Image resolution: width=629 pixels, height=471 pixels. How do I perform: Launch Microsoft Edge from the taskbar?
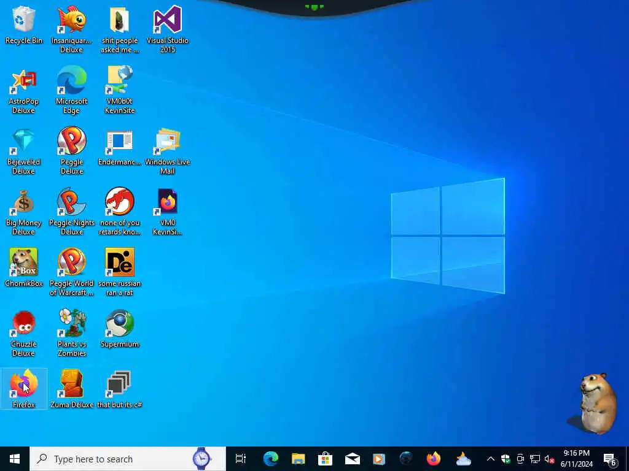(271, 459)
